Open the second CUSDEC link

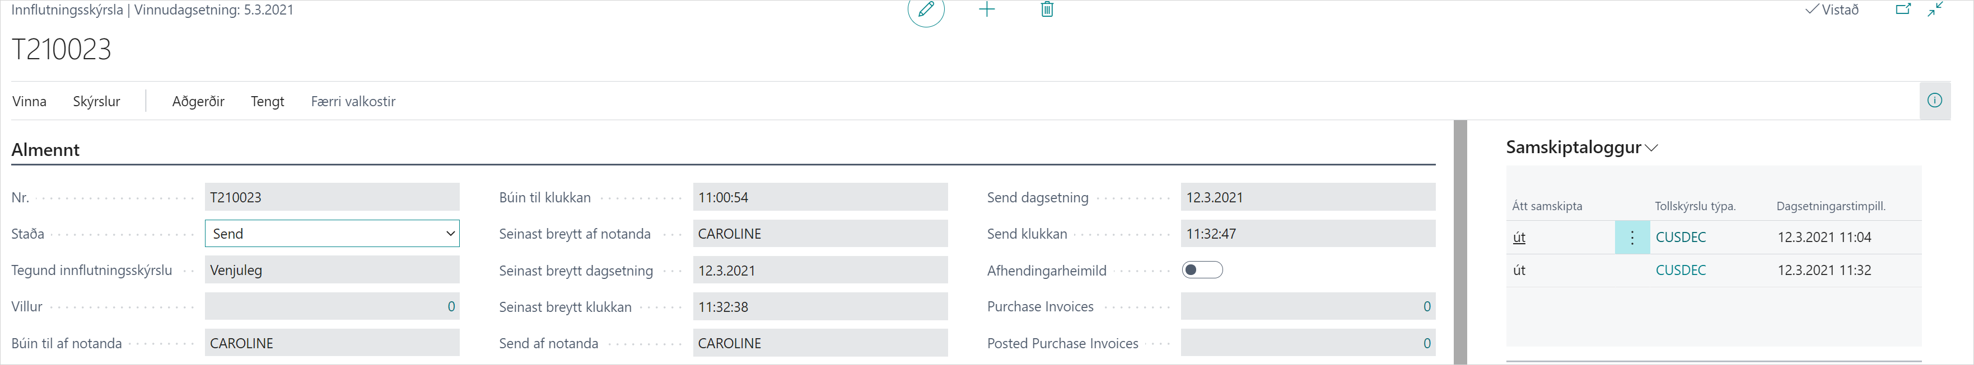tap(1681, 271)
